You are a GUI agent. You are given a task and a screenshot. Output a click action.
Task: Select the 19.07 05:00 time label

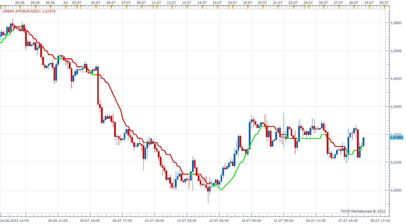(251, 221)
